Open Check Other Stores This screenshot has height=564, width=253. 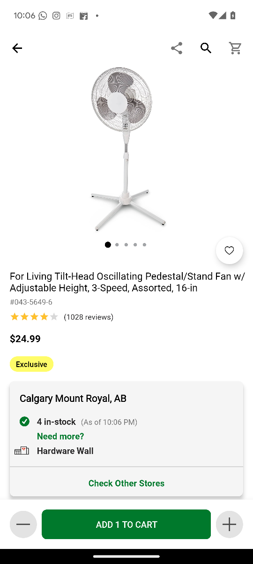(x=126, y=483)
